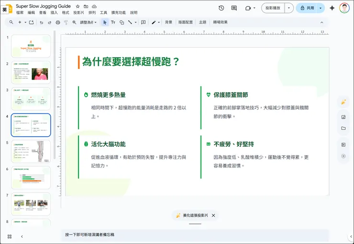Open the shape insert tool
This screenshot has width=354, height=244.
[122, 22]
